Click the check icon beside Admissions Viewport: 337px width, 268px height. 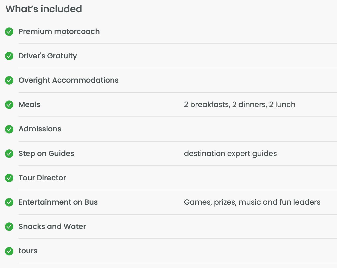pyautogui.click(x=9, y=129)
